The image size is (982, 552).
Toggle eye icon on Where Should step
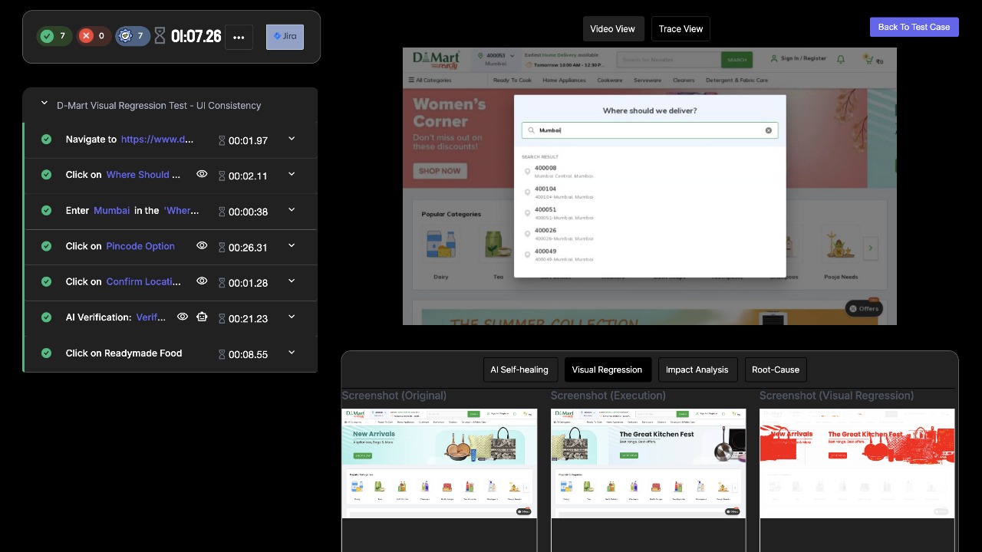coord(202,174)
